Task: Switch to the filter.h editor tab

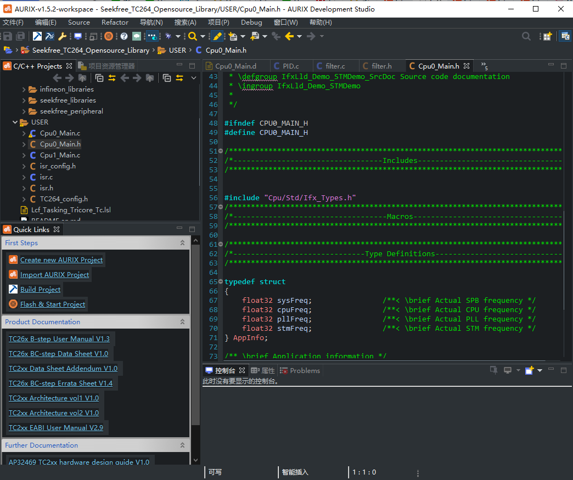Action: (381, 66)
